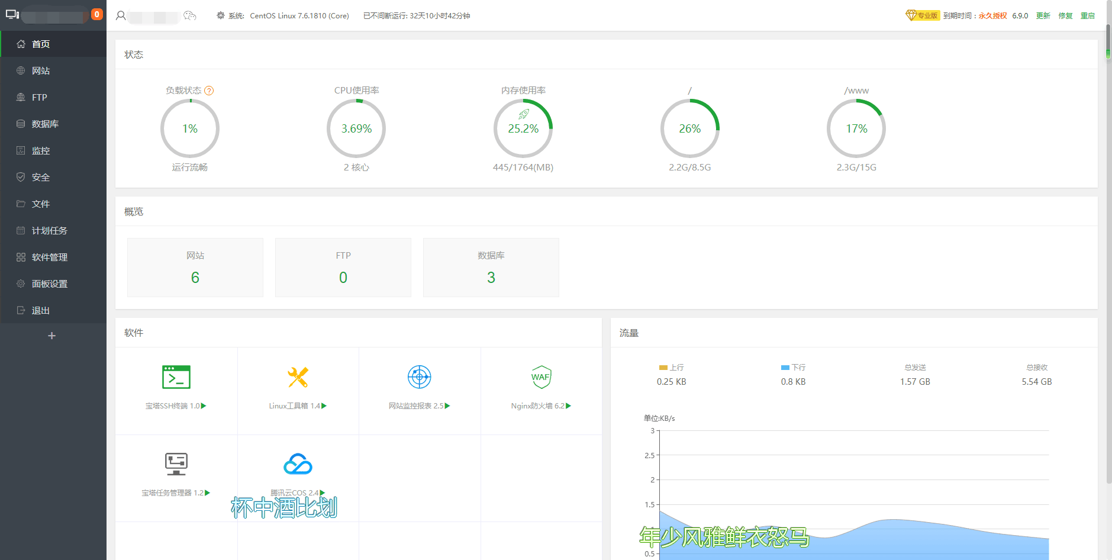The height and width of the screenshot is (560, 1112).
Task: Open the FTP overview card showing 0
Action: pyautogui.click(x=343, y=268)
